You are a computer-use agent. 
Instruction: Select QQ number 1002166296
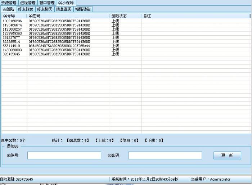(12, 21)
